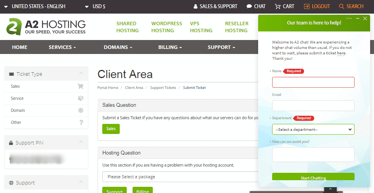The height and width of the screenshot is (193, 374).
Task: Click the Start Chatting button
Action: [313, 177]
